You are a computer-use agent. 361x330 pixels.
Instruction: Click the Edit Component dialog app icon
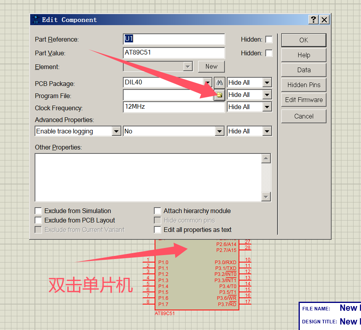pos(36,20)
